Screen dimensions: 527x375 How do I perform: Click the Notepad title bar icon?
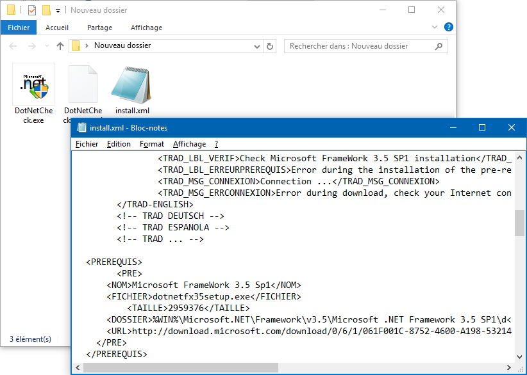pos(81,127)
